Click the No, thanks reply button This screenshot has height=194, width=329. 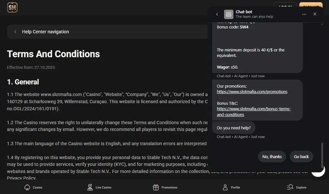pos(272,156)
